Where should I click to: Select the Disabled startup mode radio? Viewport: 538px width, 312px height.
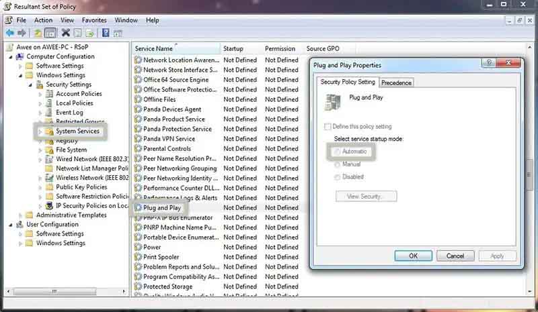click(x=338, y=177)
